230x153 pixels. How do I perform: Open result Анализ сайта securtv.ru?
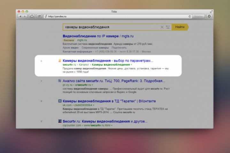[x=114, y=81]
